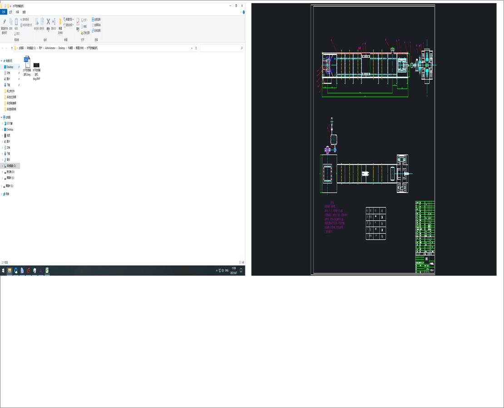Click the Select all ribbon item

click(x=96, y=19)
